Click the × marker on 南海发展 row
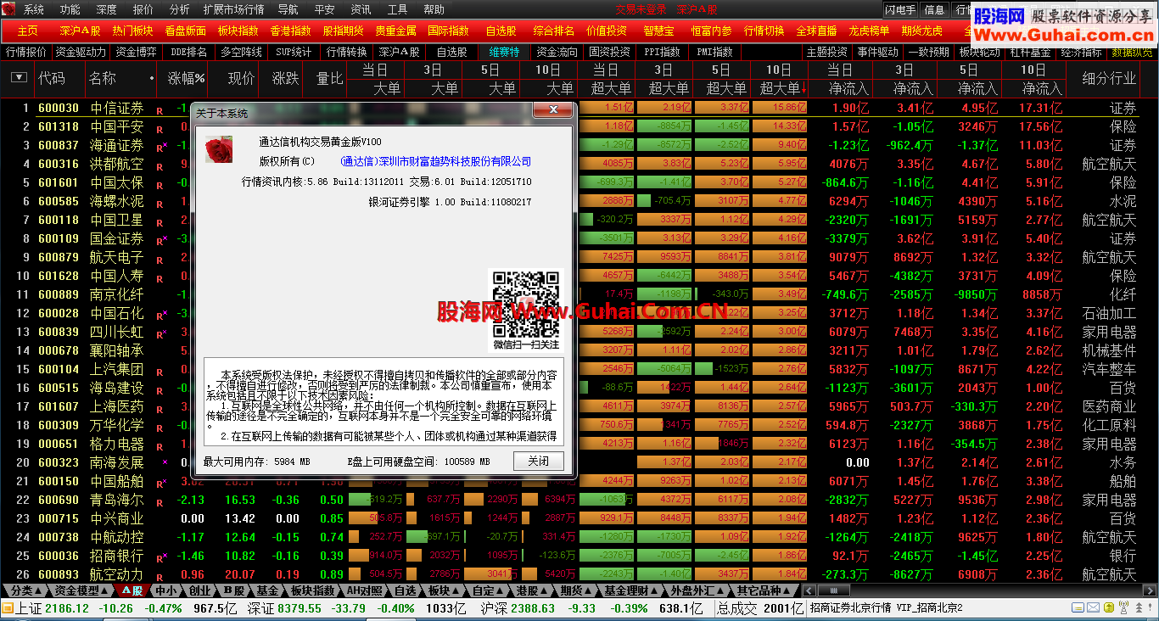This screenshot has width=1159, height=621. coord(165,462)
